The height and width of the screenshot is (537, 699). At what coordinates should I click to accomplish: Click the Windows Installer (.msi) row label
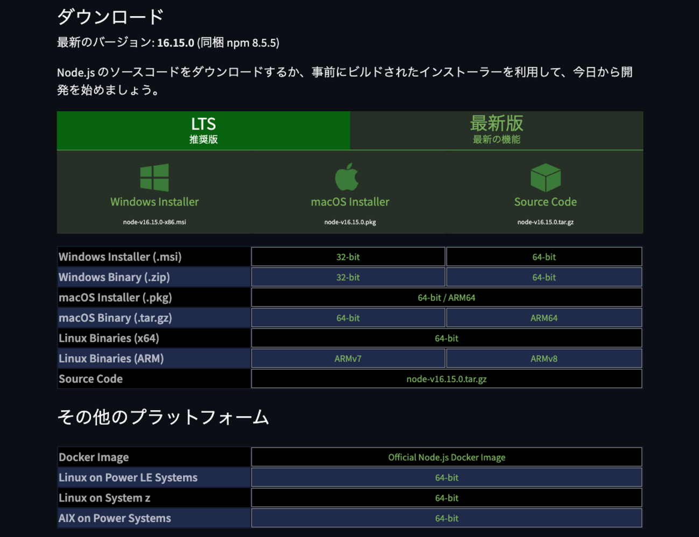120,257
